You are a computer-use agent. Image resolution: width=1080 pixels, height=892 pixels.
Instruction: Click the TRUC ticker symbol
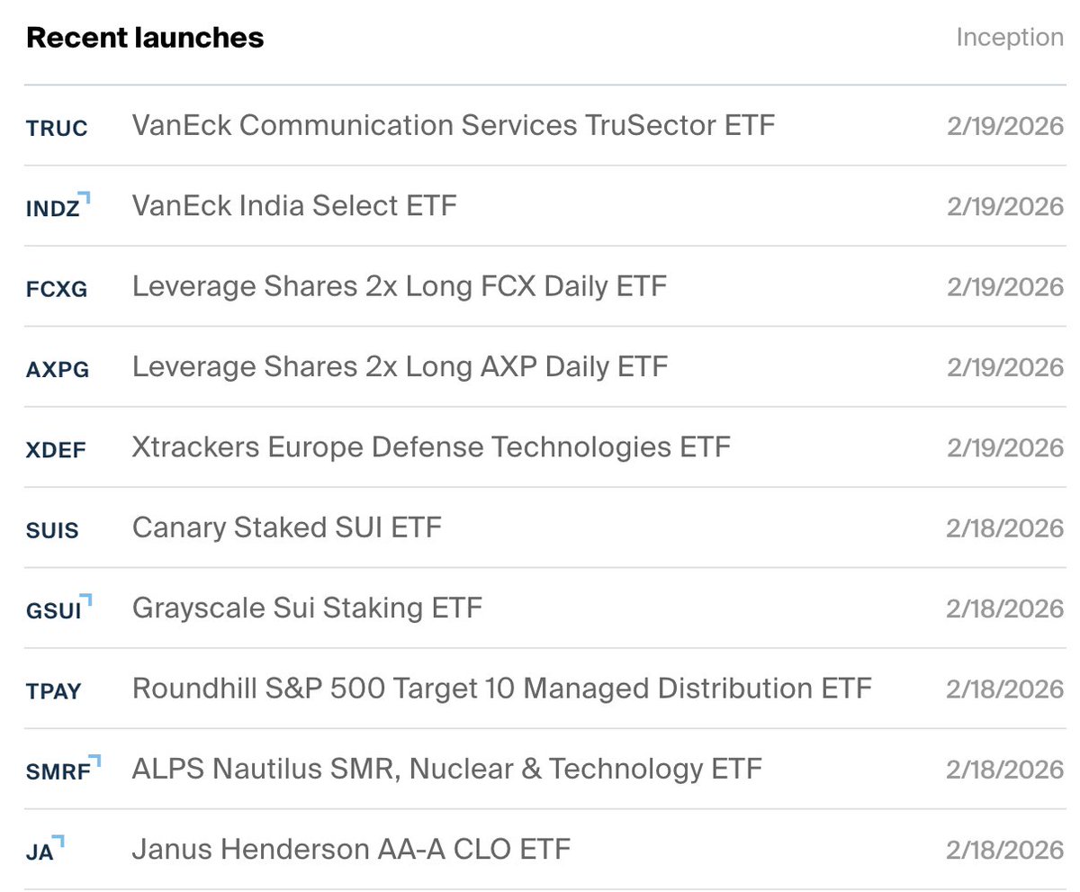click(57, 128)
